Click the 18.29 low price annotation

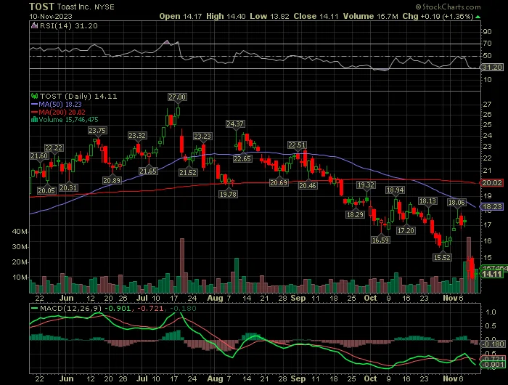click(355, 214)
